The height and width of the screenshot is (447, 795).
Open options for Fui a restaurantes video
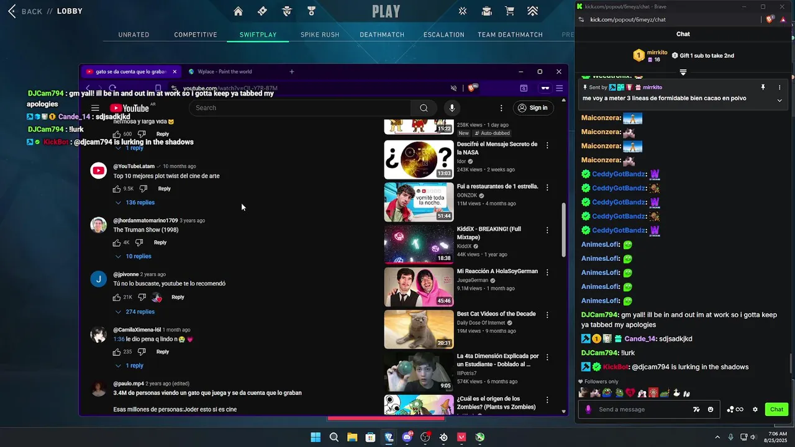(547, 187)
